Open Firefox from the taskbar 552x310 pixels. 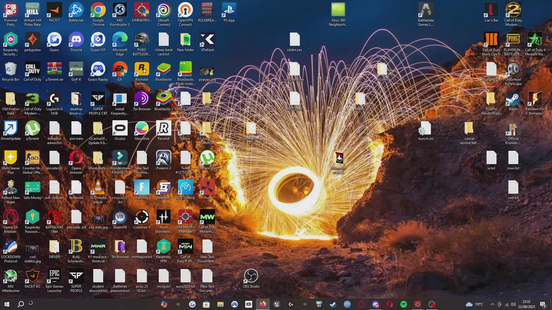[263, 304]
